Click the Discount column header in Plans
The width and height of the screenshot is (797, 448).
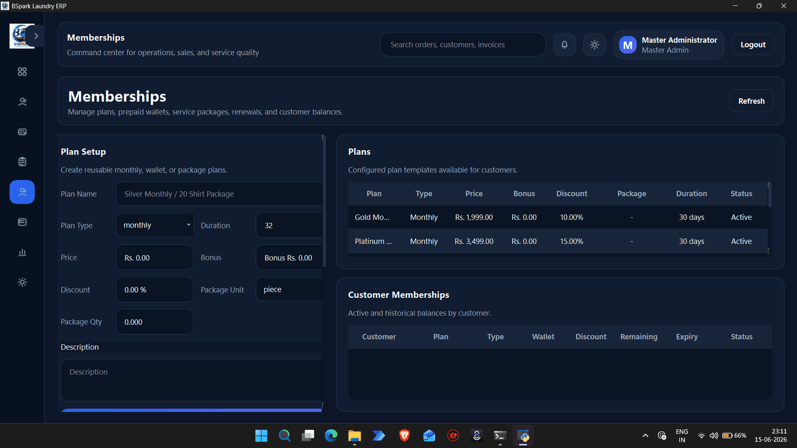572,193
